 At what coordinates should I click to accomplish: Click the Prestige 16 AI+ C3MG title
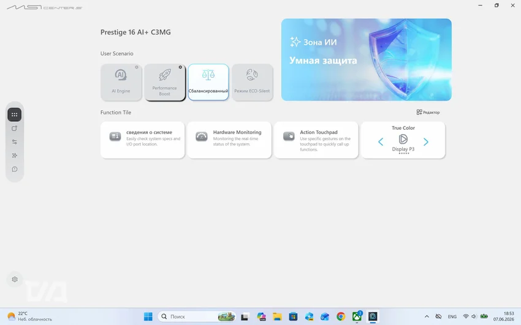click(x=135, y=32)
